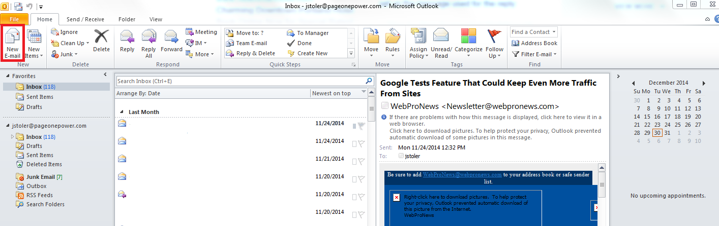The width and height of the screenshot is (719, 226).
Task: Open the Junk dropdown
Action: [65, 54]
